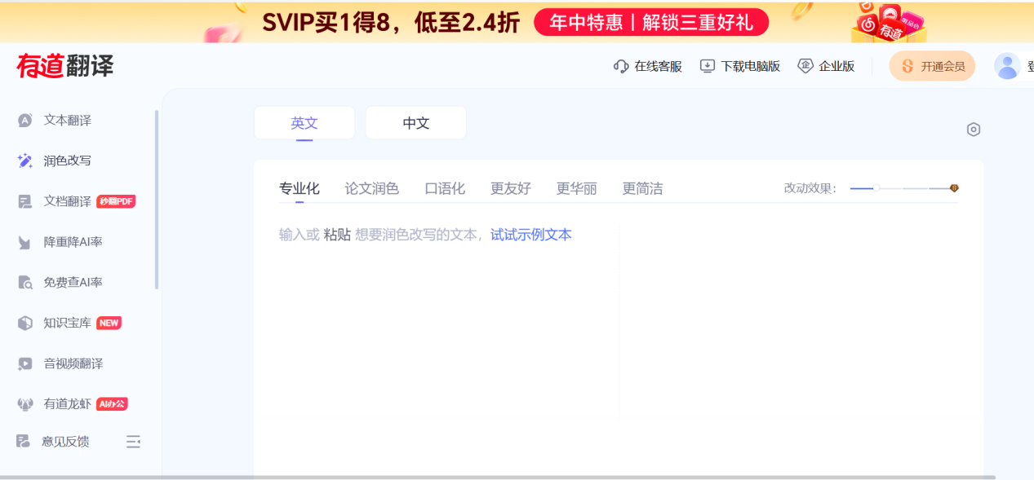1034x480 pixels.
Task: Click the 文档翻译 document icon
Action: [24, 201]
